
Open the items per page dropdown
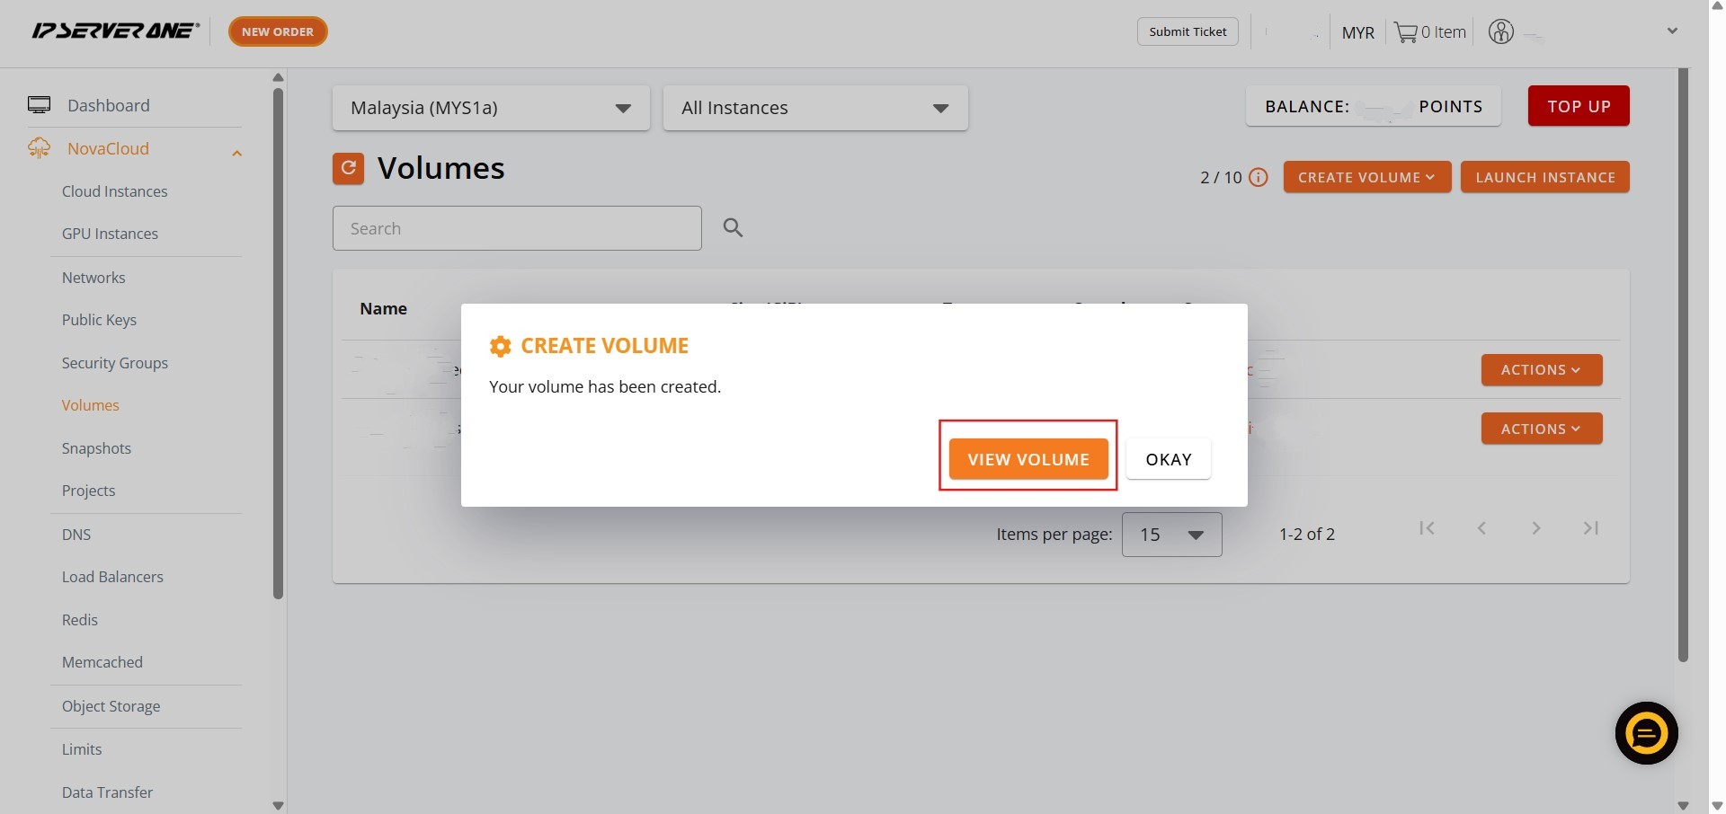pos(1170,535)
